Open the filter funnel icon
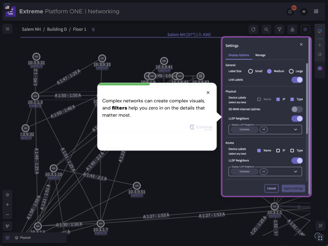This screenshot has width=328, height=246. [279, 29]
